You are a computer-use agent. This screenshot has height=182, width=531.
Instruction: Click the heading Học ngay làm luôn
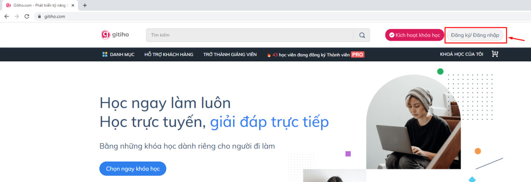click(x=165, y=103)
